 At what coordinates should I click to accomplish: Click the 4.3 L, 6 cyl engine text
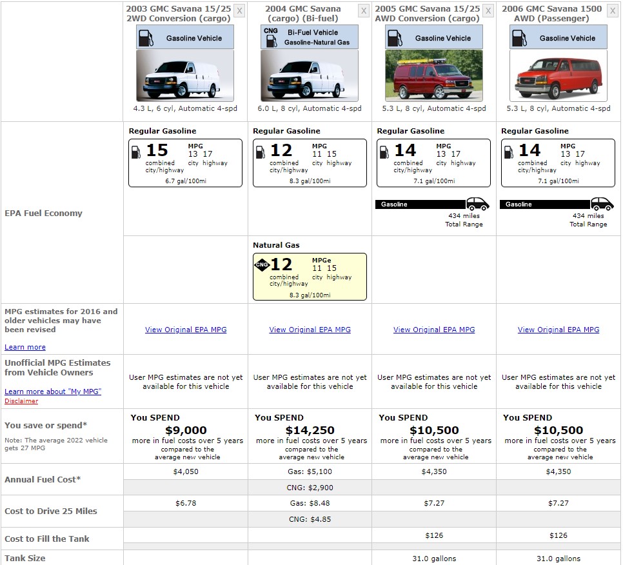184,108
